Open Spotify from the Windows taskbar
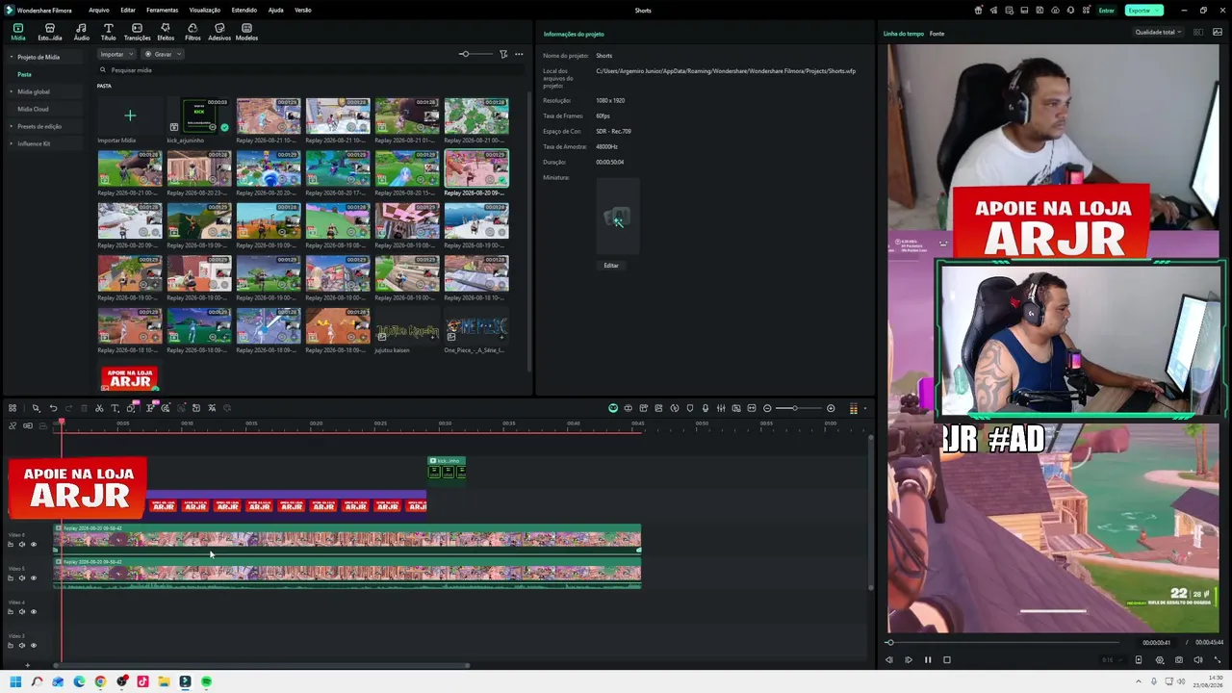 206,681
